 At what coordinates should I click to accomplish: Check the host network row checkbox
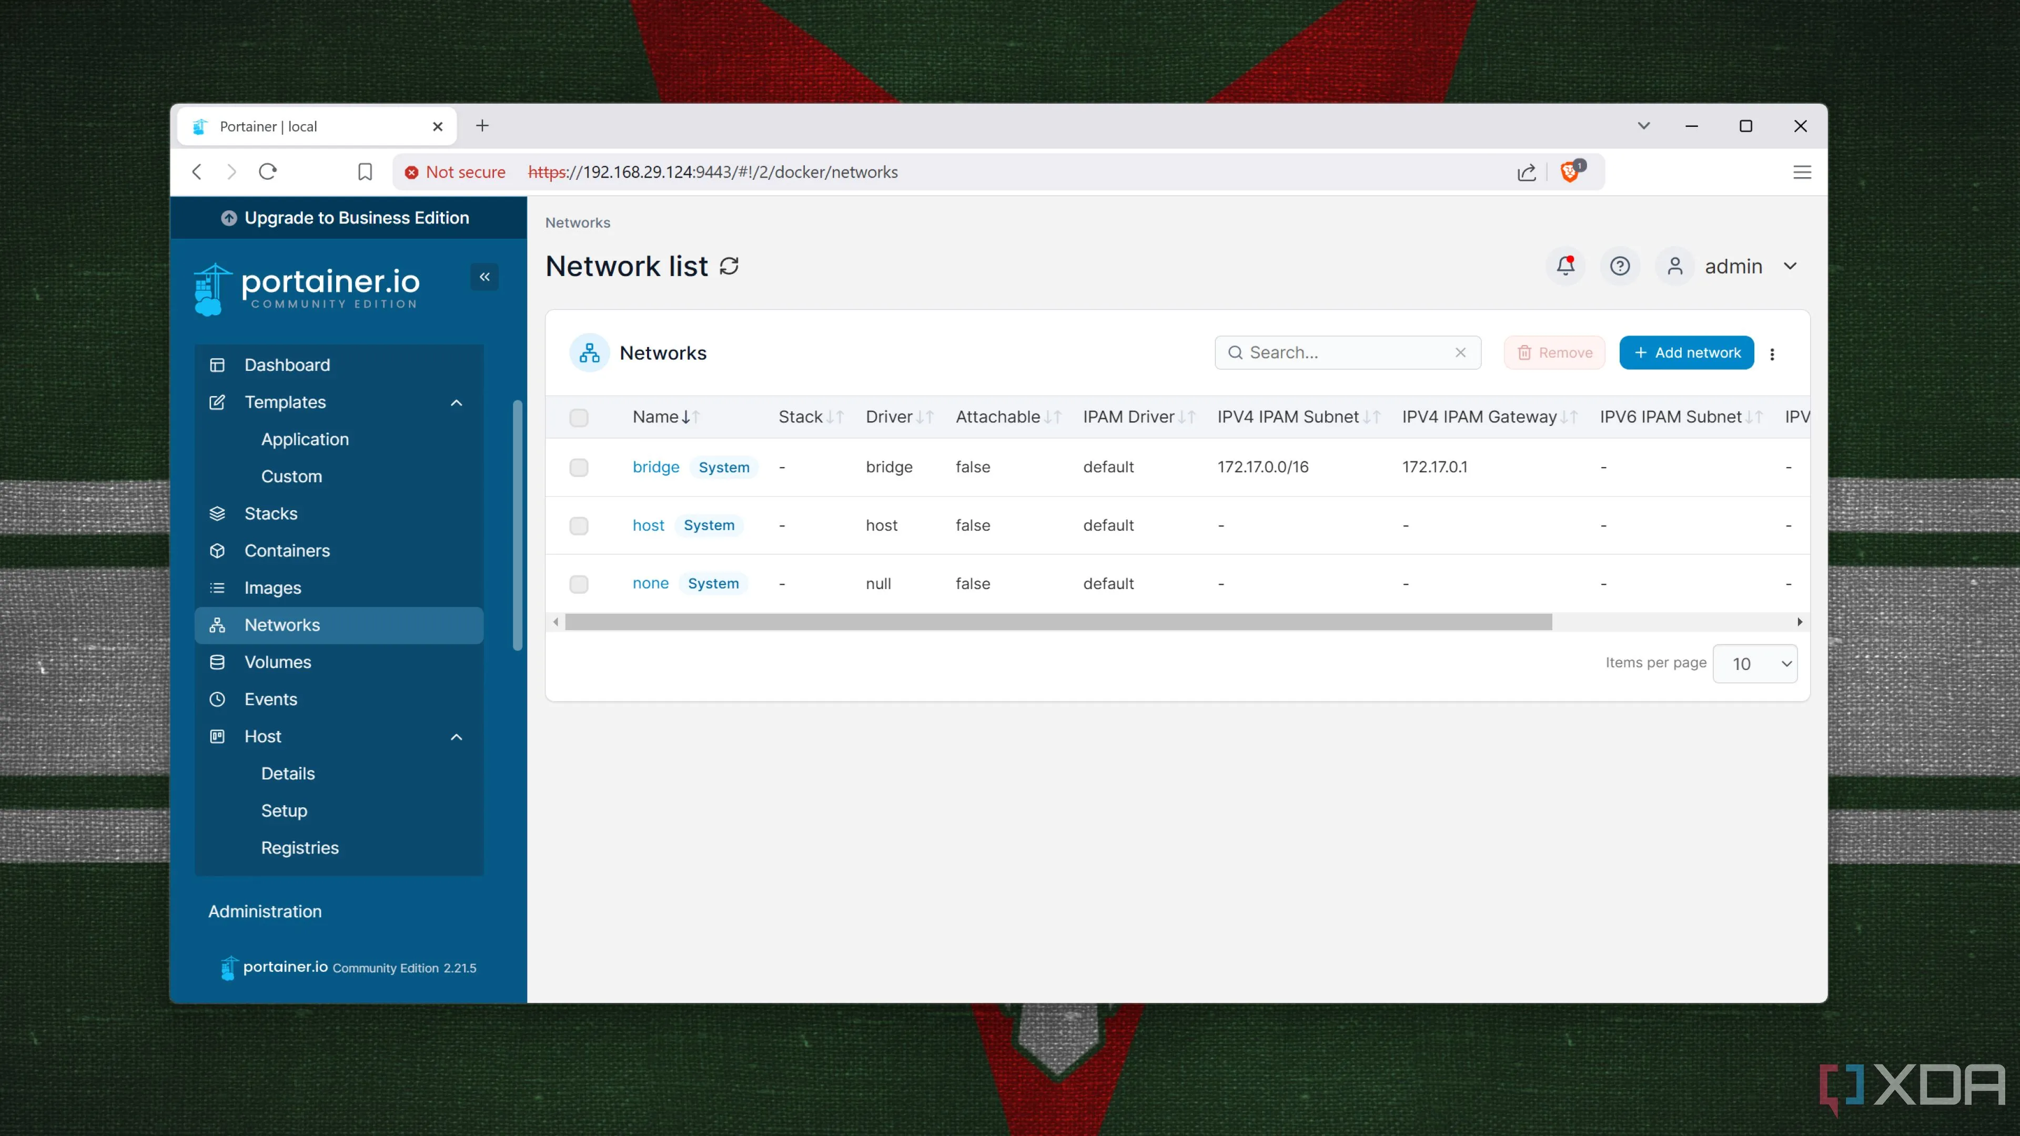[x=579, y=526]
